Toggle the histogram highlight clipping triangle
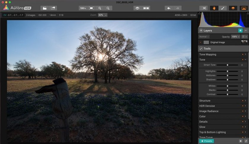Screen dimensions: 249x144 pos(248,13)
